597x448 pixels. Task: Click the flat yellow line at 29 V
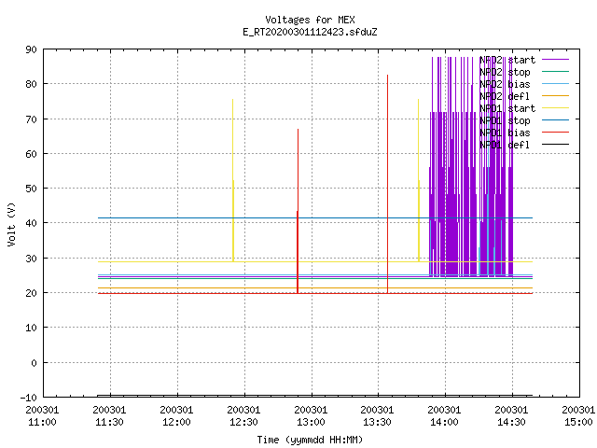click(315, 261)
